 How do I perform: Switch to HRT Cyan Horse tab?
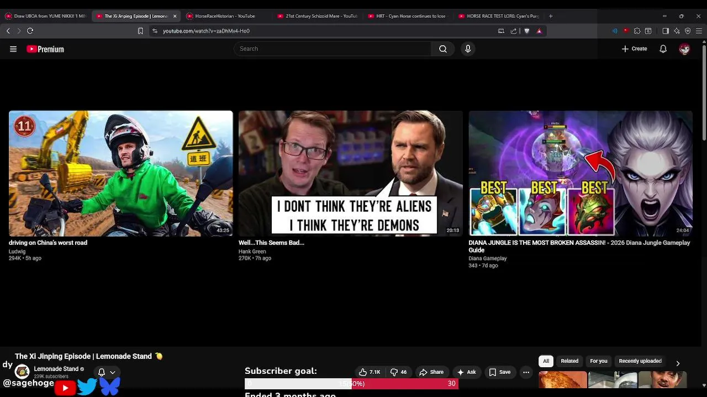click(408, 16)
